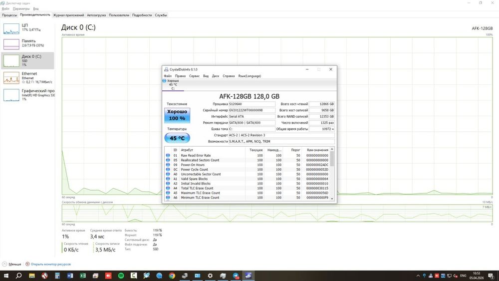Screen dimensions: 499x281
Task: Switch to the Процессы tab
Action: pos(9,15)
